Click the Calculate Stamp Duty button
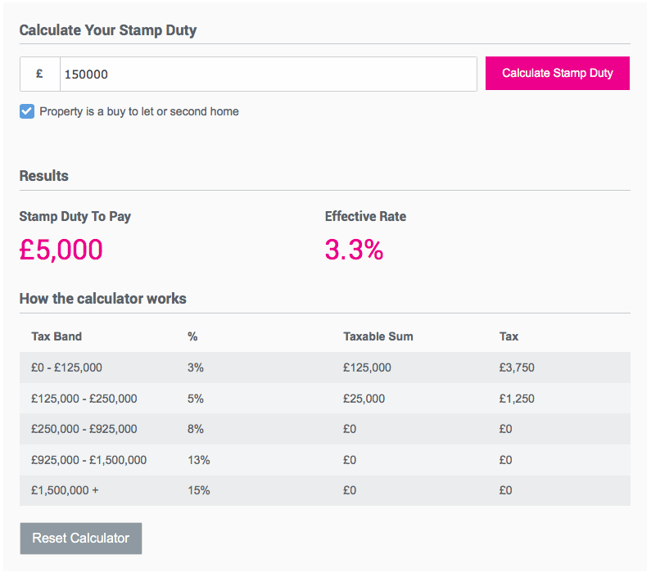The image size is (651, 577). 557,73
